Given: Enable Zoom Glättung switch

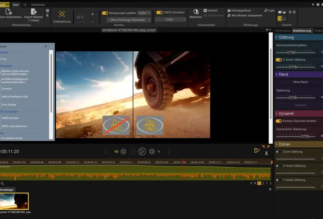Looking at the screenshot, I should click(x=278, y=152).
